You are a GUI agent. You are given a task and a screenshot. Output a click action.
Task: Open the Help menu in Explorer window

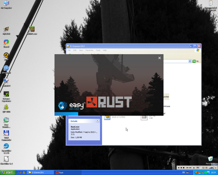click(105, 50)
